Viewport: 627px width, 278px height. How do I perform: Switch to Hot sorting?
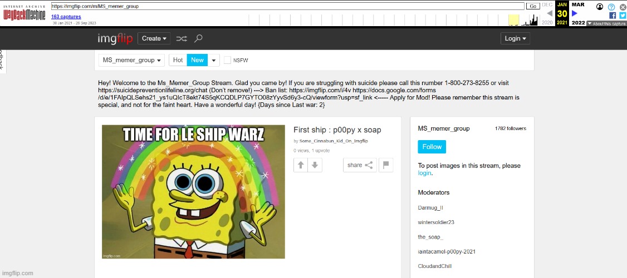(x=178, y=60)
